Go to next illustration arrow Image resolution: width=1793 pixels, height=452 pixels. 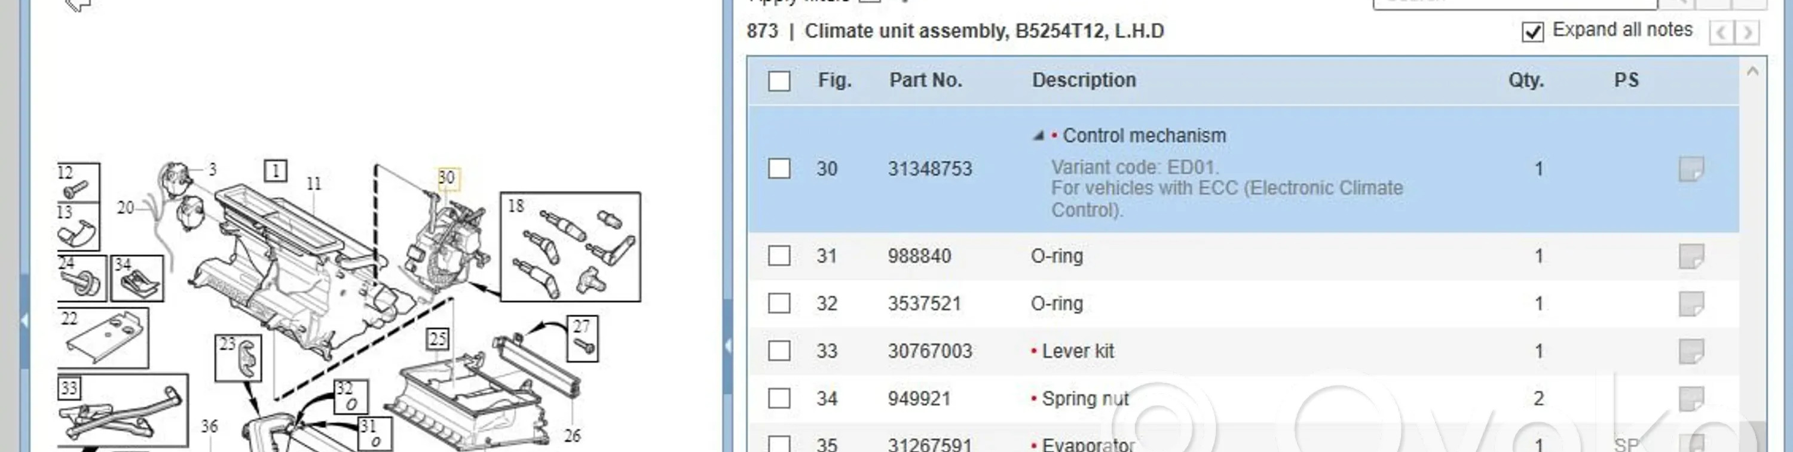pyautogui.click(x=1747, y=32)
